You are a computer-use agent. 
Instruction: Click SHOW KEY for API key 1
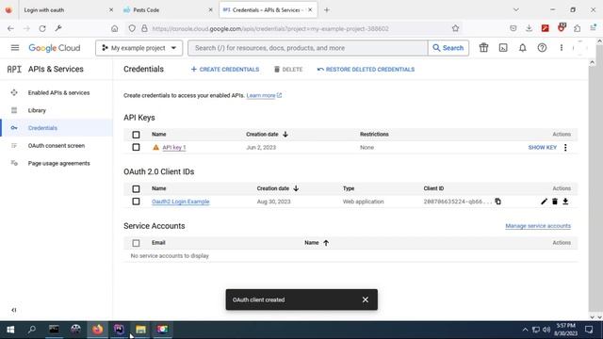pos(543,147)
